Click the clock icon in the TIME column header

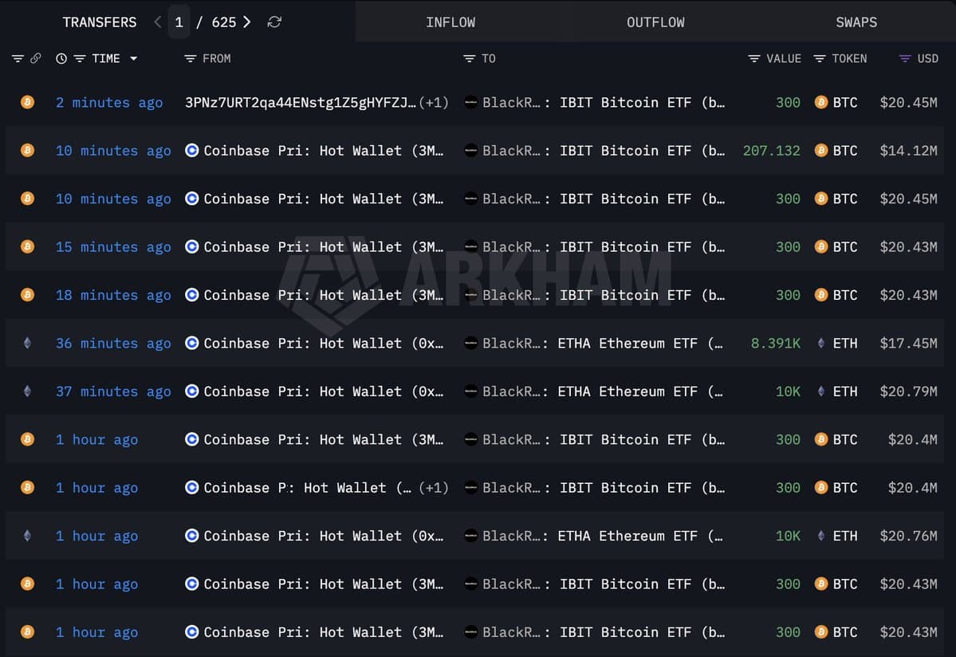coord(61,58)
